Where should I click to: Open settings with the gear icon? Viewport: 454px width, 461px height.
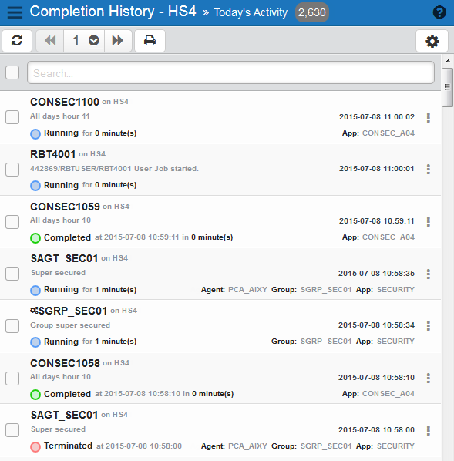pos(432,41)
